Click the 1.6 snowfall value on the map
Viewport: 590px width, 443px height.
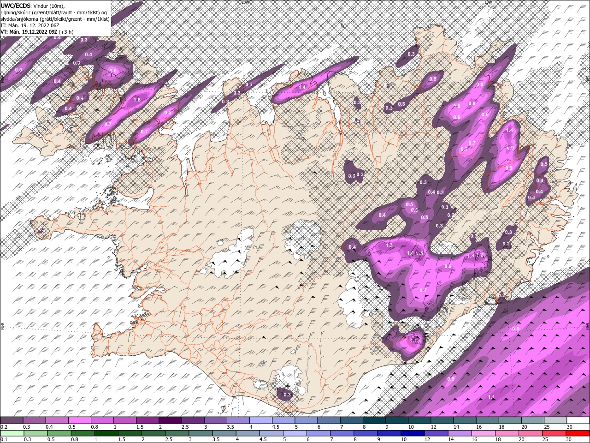(137, 100)
